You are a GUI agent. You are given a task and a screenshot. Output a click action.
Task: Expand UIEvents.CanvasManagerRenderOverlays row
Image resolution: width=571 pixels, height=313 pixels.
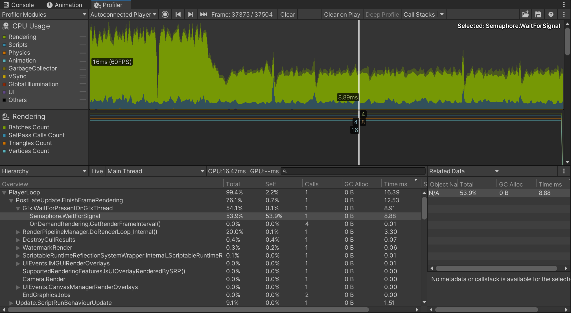pos(18,287)
